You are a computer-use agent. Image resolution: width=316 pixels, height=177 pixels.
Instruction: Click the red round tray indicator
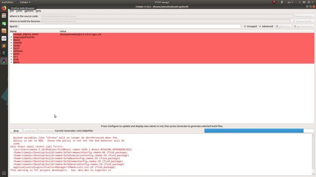pyautogui.click(x=275, y=2)
